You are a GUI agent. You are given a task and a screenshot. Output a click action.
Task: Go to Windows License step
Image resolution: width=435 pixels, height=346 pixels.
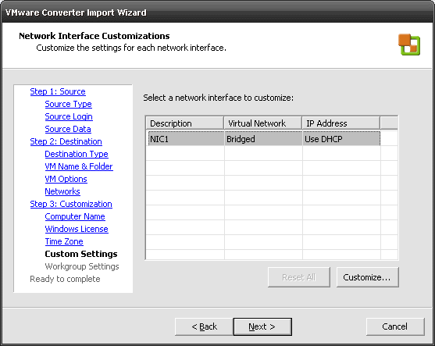tap(77, 229)
